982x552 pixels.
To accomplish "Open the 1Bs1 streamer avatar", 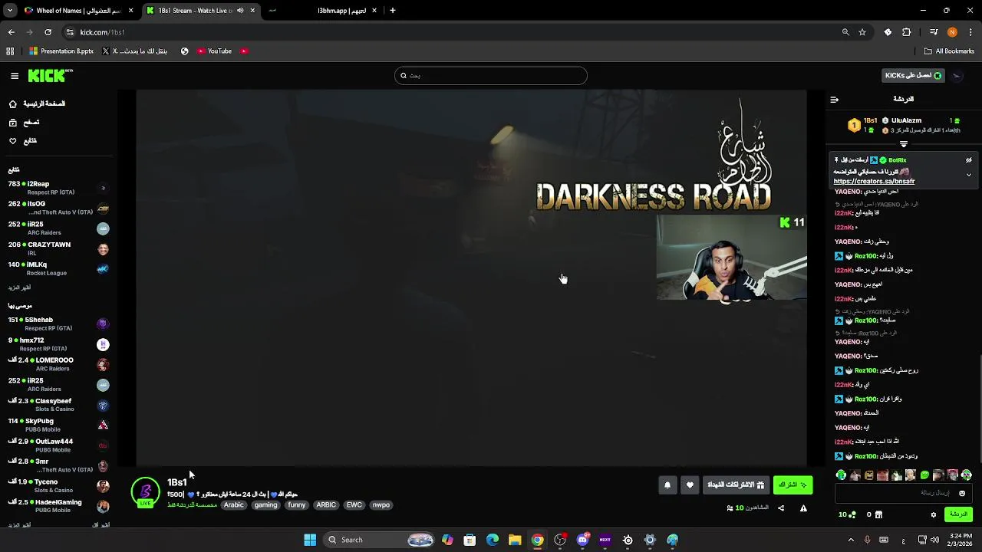I will tap(145, 492).
